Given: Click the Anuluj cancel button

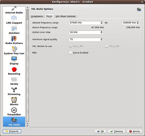Looking at the screenshot, I should coord(134,131).
